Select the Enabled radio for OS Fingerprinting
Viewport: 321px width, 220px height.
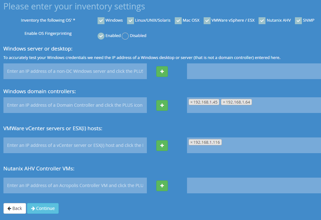101,36
